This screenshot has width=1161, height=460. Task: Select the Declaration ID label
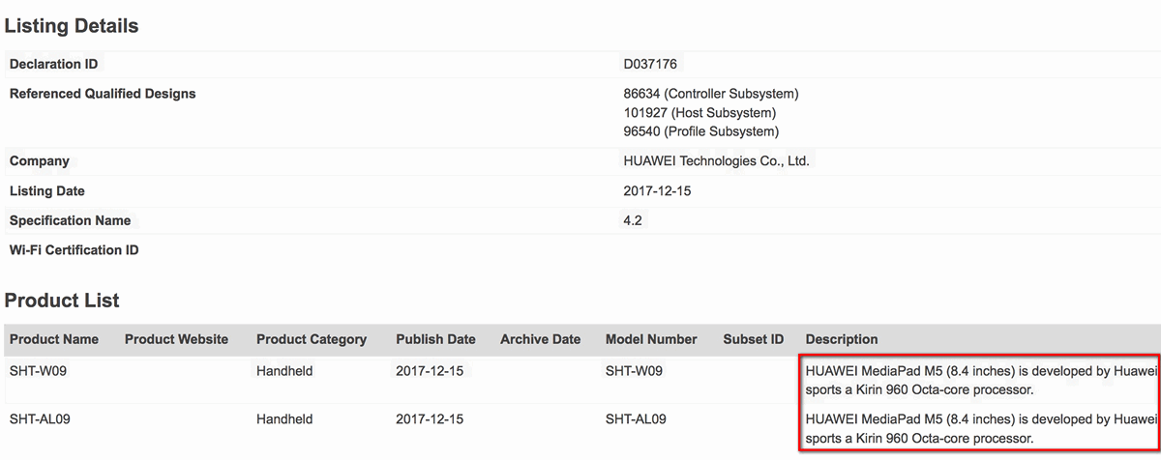53,64
